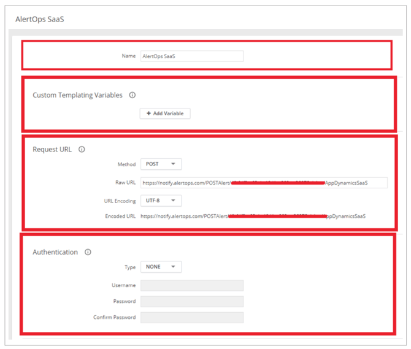Click info icon next to Custom Templating Variables
The image size is (411, 349).
pyautogui.click(x=133, y=95)
